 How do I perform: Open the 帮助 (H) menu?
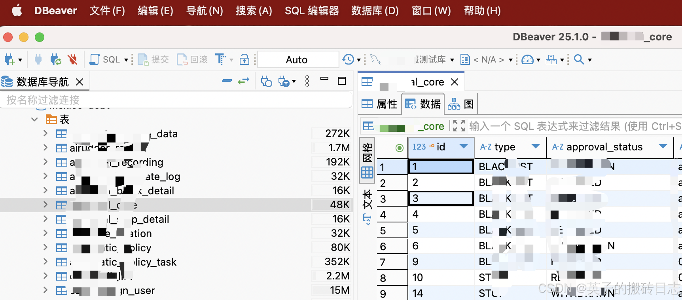(482, 11)
